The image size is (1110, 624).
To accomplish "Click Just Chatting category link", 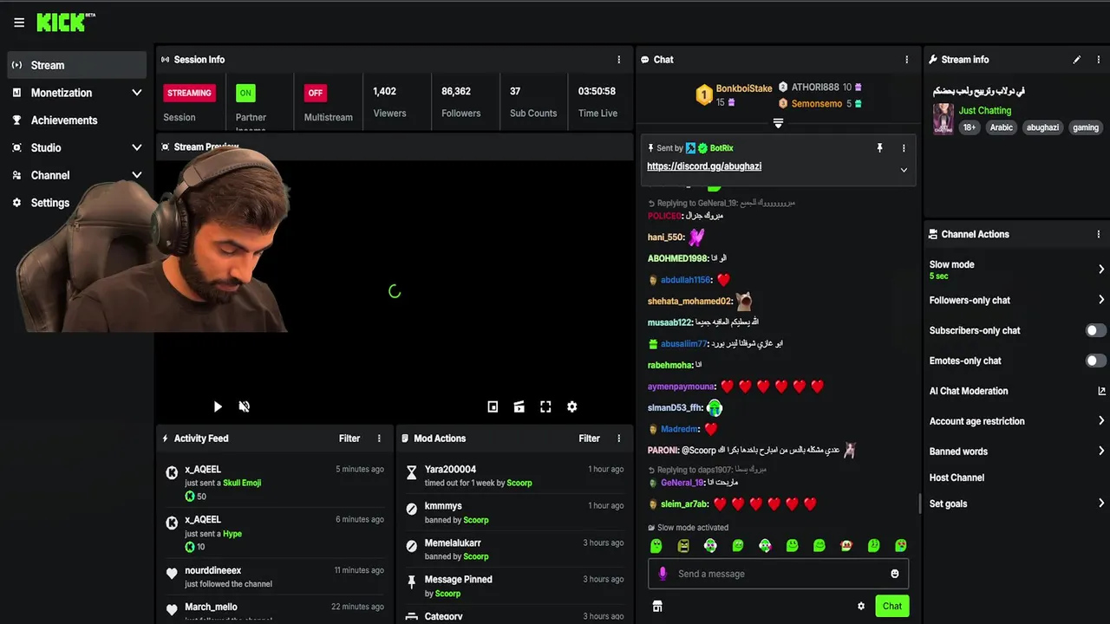I will click(x=985, y=110).
